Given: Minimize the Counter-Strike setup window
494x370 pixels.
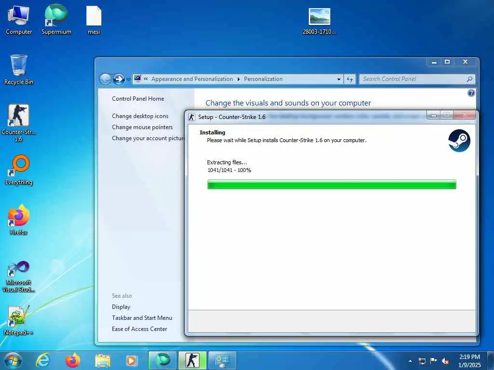Looking at the screenshot, I should 434,115.
